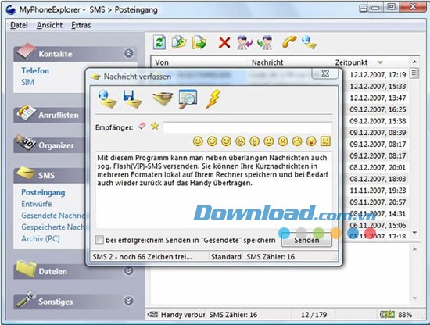Image resolution: width=430 pixels, height=325 pixels.
Task: Click message list scrollbar down arrow
Action: pos(414,233)
